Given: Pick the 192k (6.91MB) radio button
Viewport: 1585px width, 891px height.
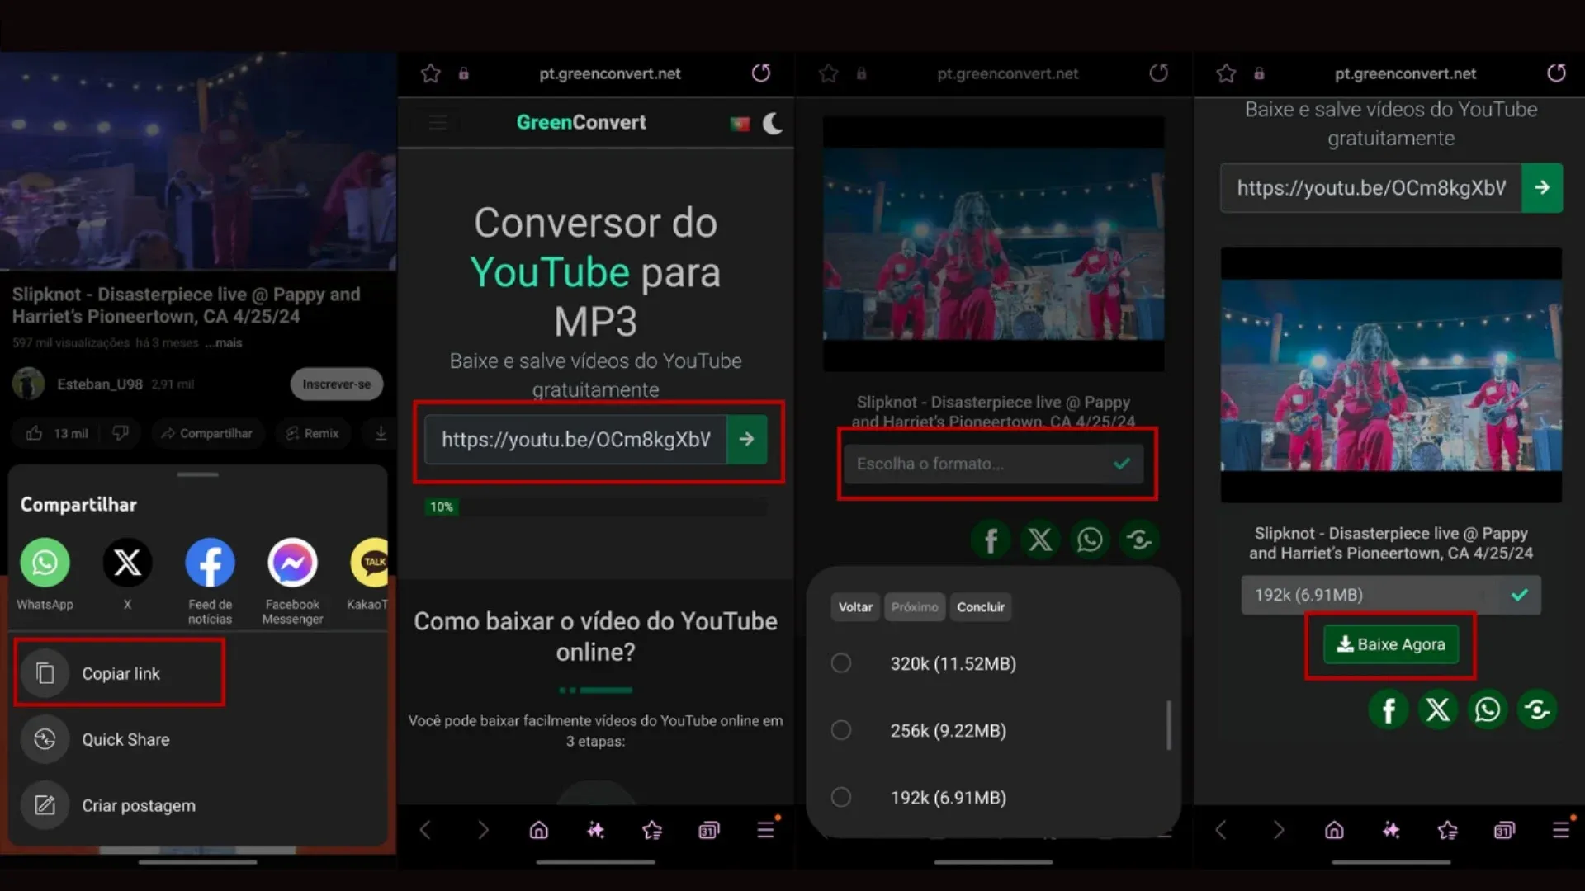Looking at the screenshot, I should (x=841, y=796).
